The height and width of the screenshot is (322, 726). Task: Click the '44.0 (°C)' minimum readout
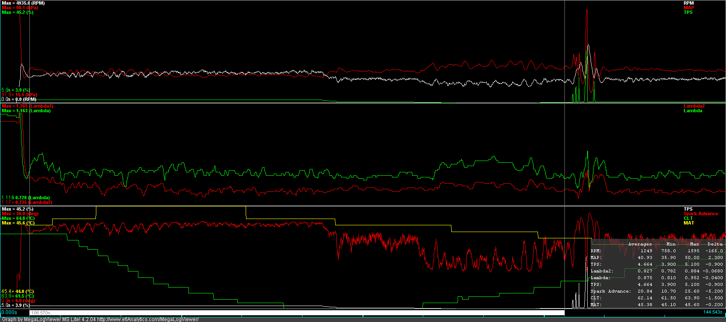tap(24, 291)
